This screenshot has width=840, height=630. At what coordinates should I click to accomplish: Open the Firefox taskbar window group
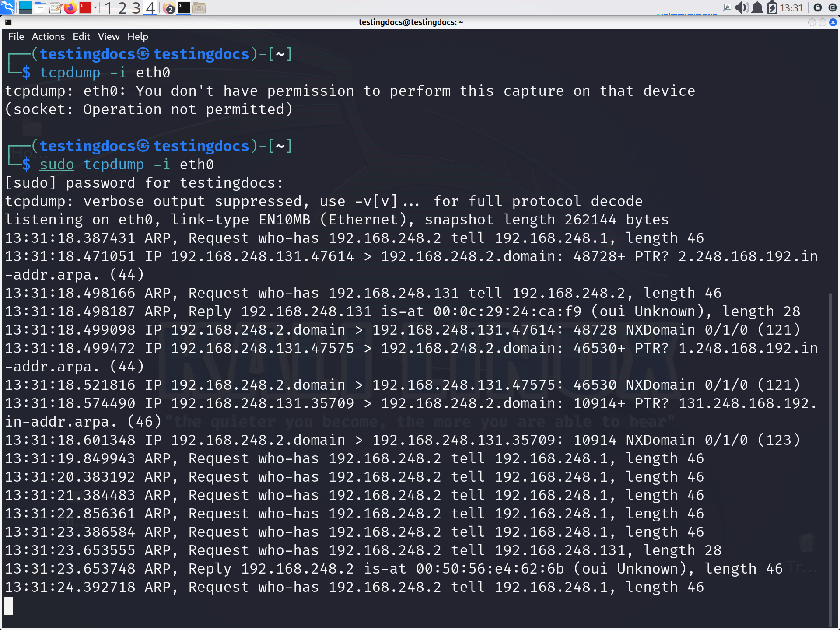(169, 8)
